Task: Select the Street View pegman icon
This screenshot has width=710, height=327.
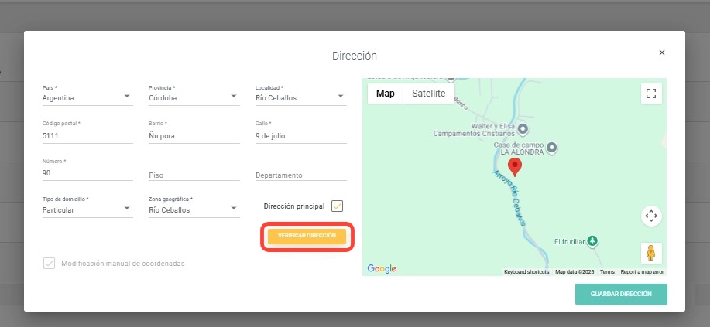Action: click(651, 253)
